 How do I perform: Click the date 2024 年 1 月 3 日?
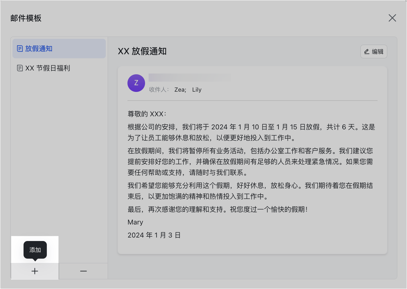click(154, 235)
